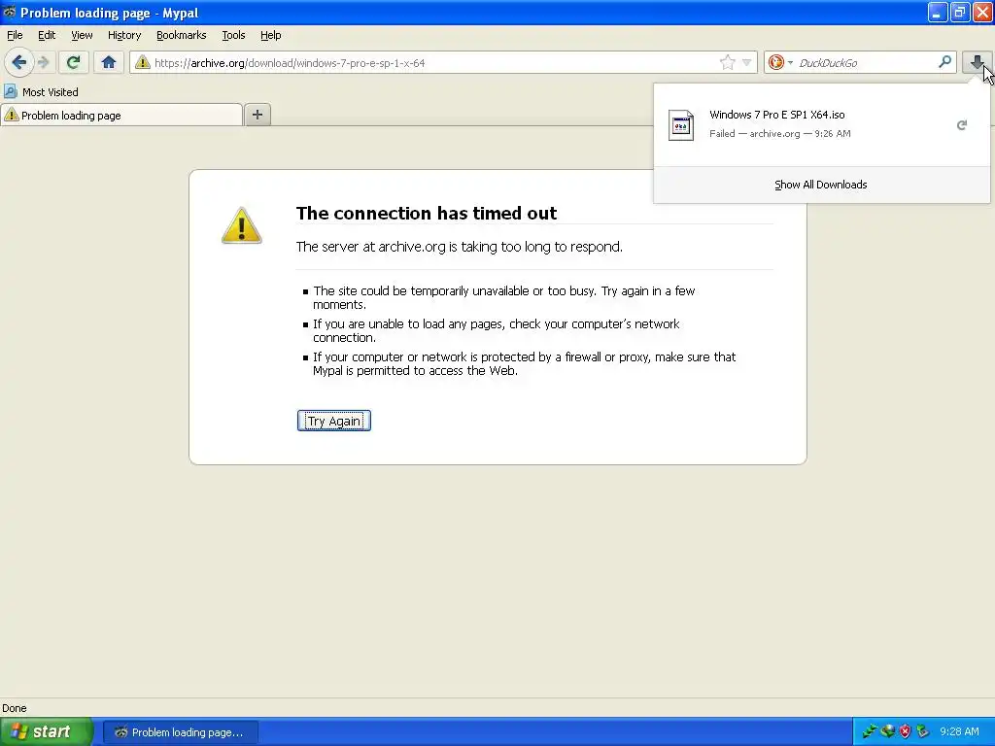
Task: Bookmark this page with the star icon
Action: click(727, 62)
